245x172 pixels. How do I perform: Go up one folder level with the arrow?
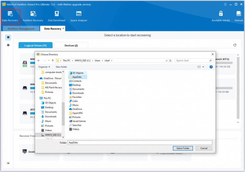point(53,61)
